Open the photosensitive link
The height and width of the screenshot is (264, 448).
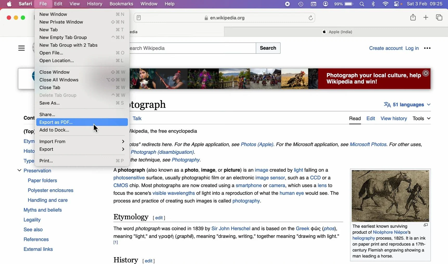pyautogui.click(x=129, y=178)
